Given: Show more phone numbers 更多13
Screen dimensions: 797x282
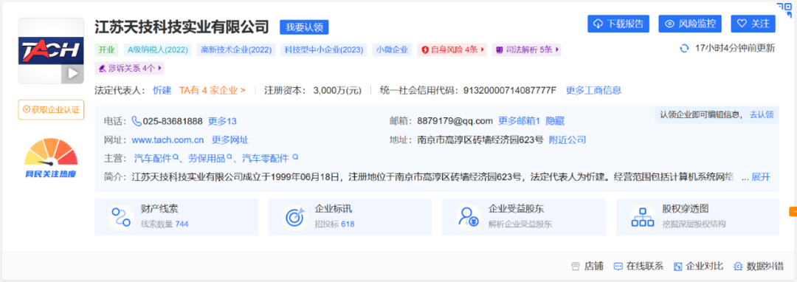Looking at the screenshot, I should (223, 121).
